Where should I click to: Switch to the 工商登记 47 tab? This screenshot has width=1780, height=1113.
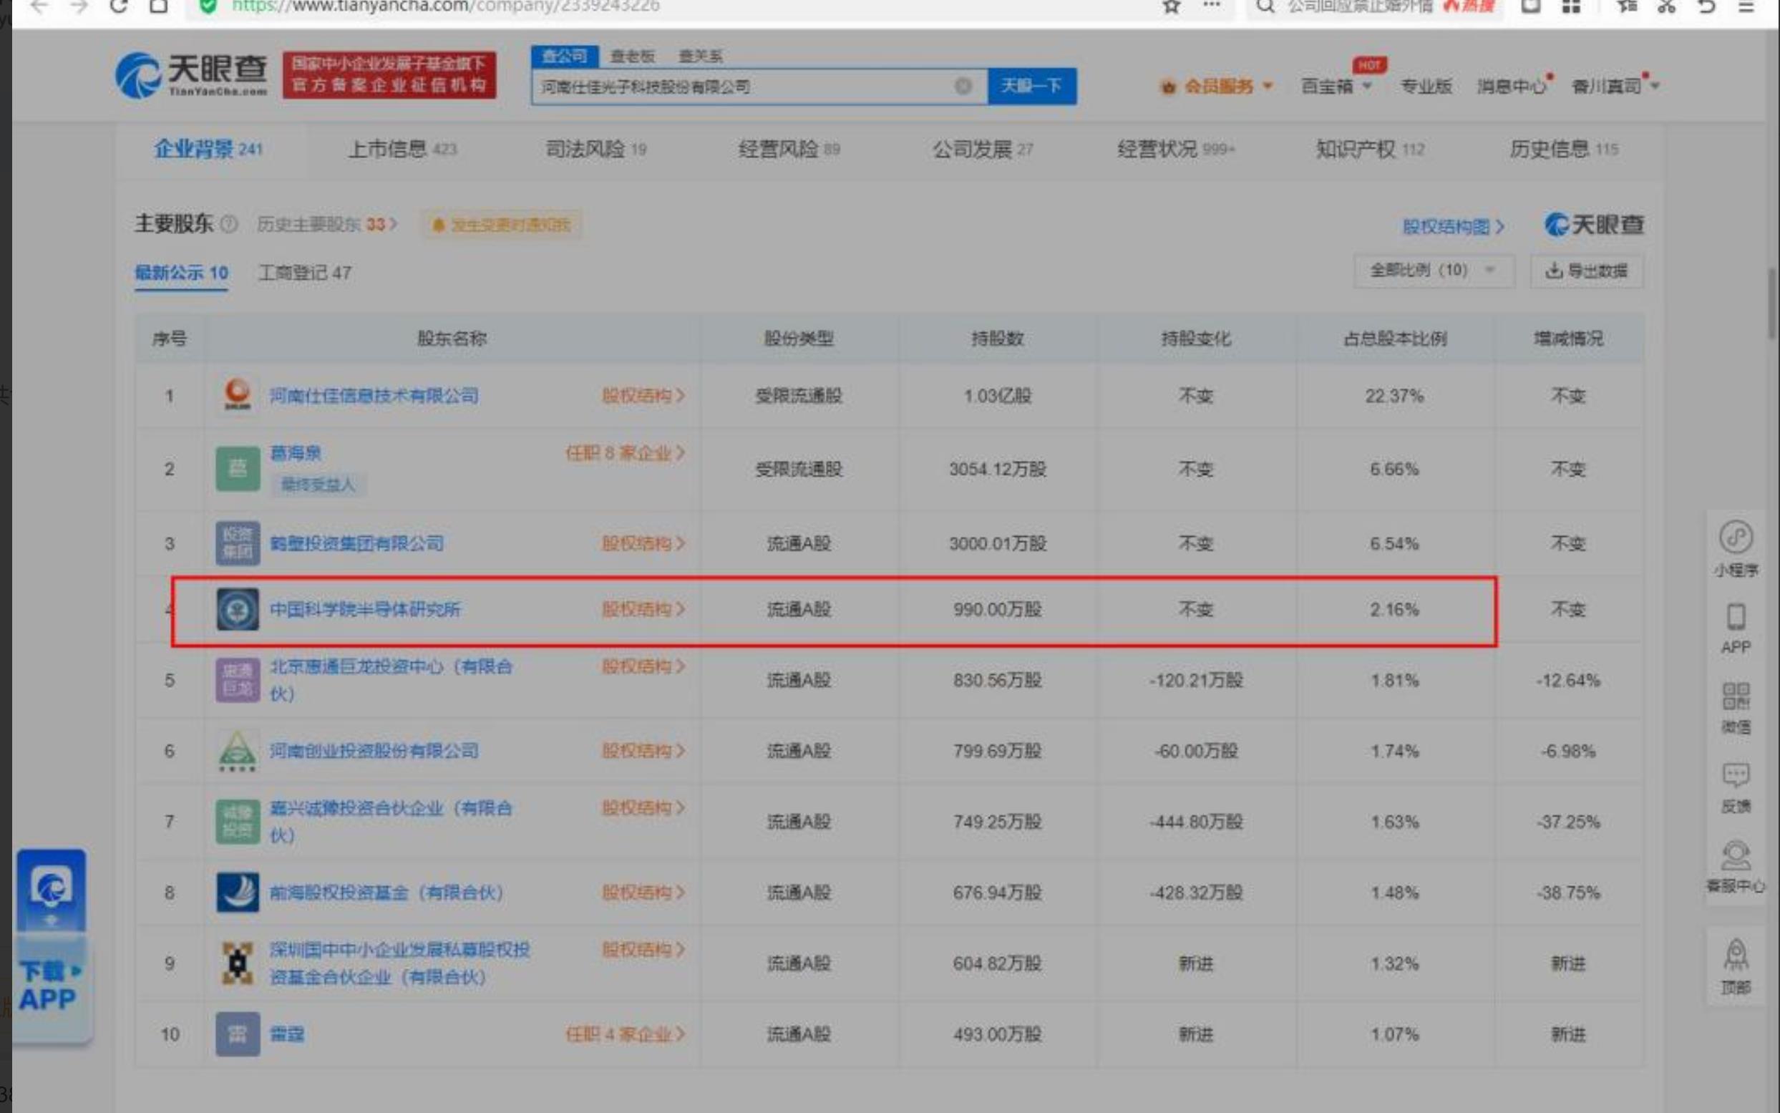[305, 273]
